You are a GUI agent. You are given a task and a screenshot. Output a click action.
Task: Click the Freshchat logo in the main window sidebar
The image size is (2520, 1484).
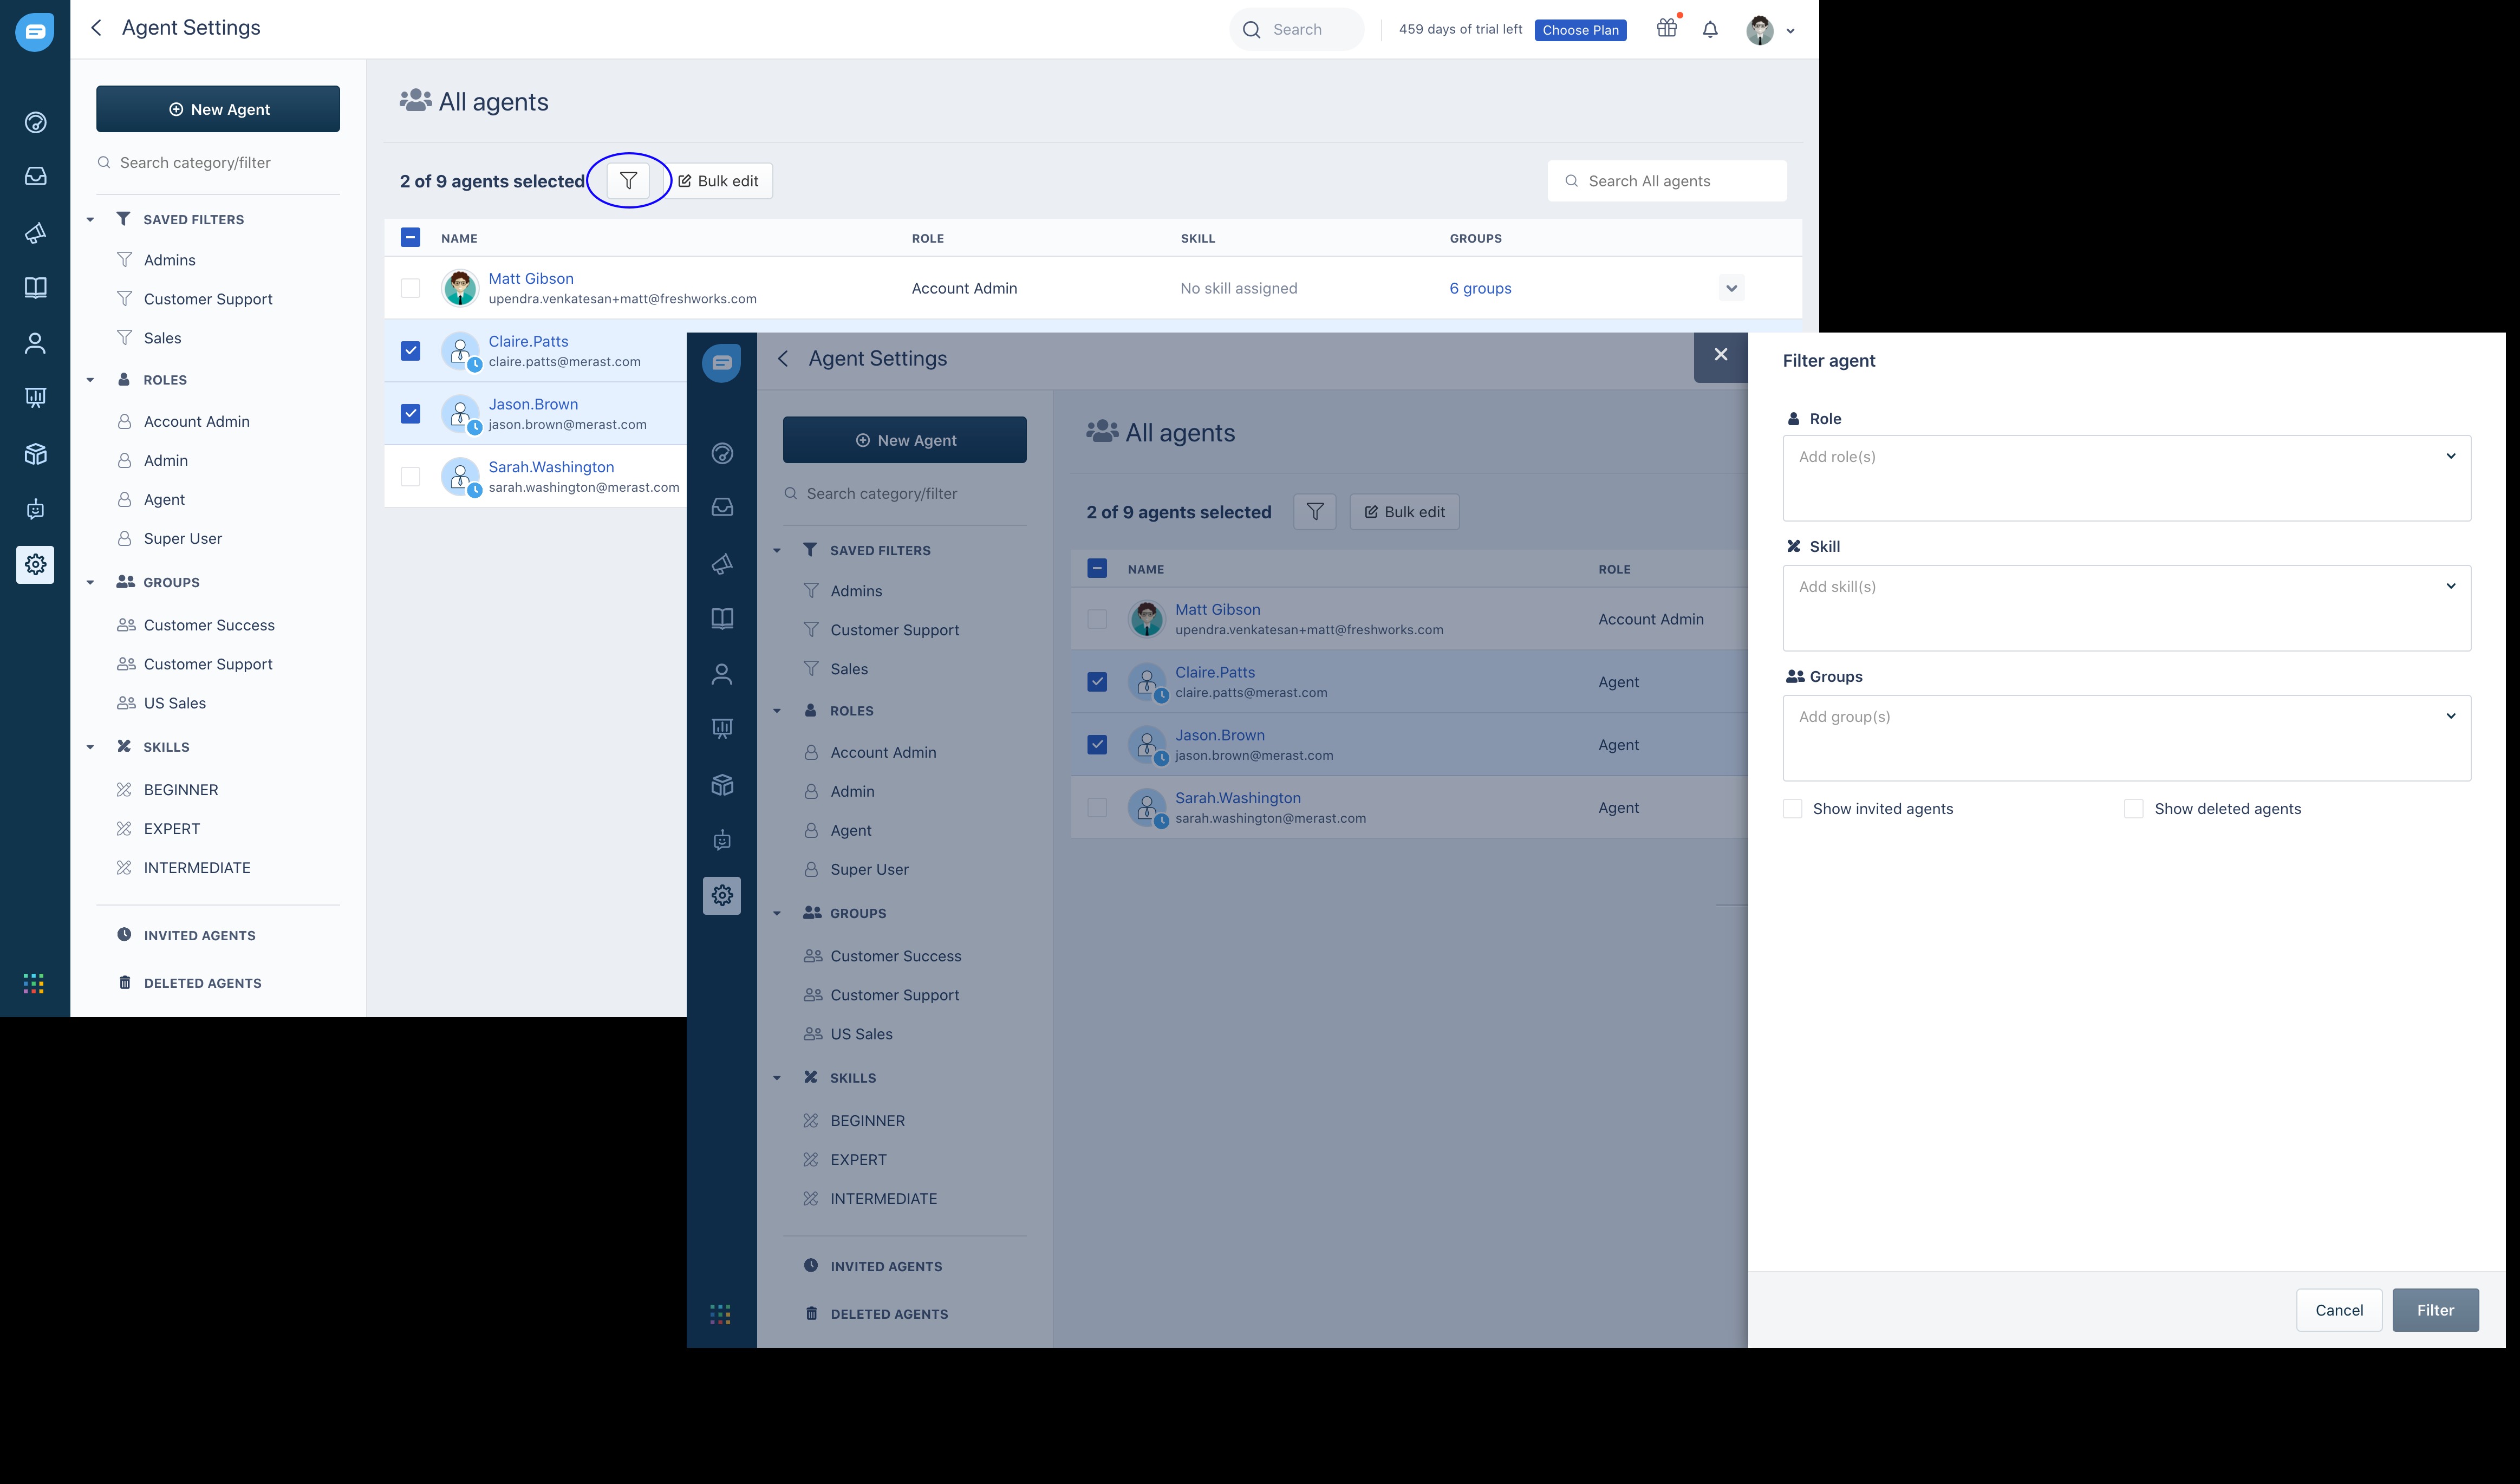pos(35,32)
